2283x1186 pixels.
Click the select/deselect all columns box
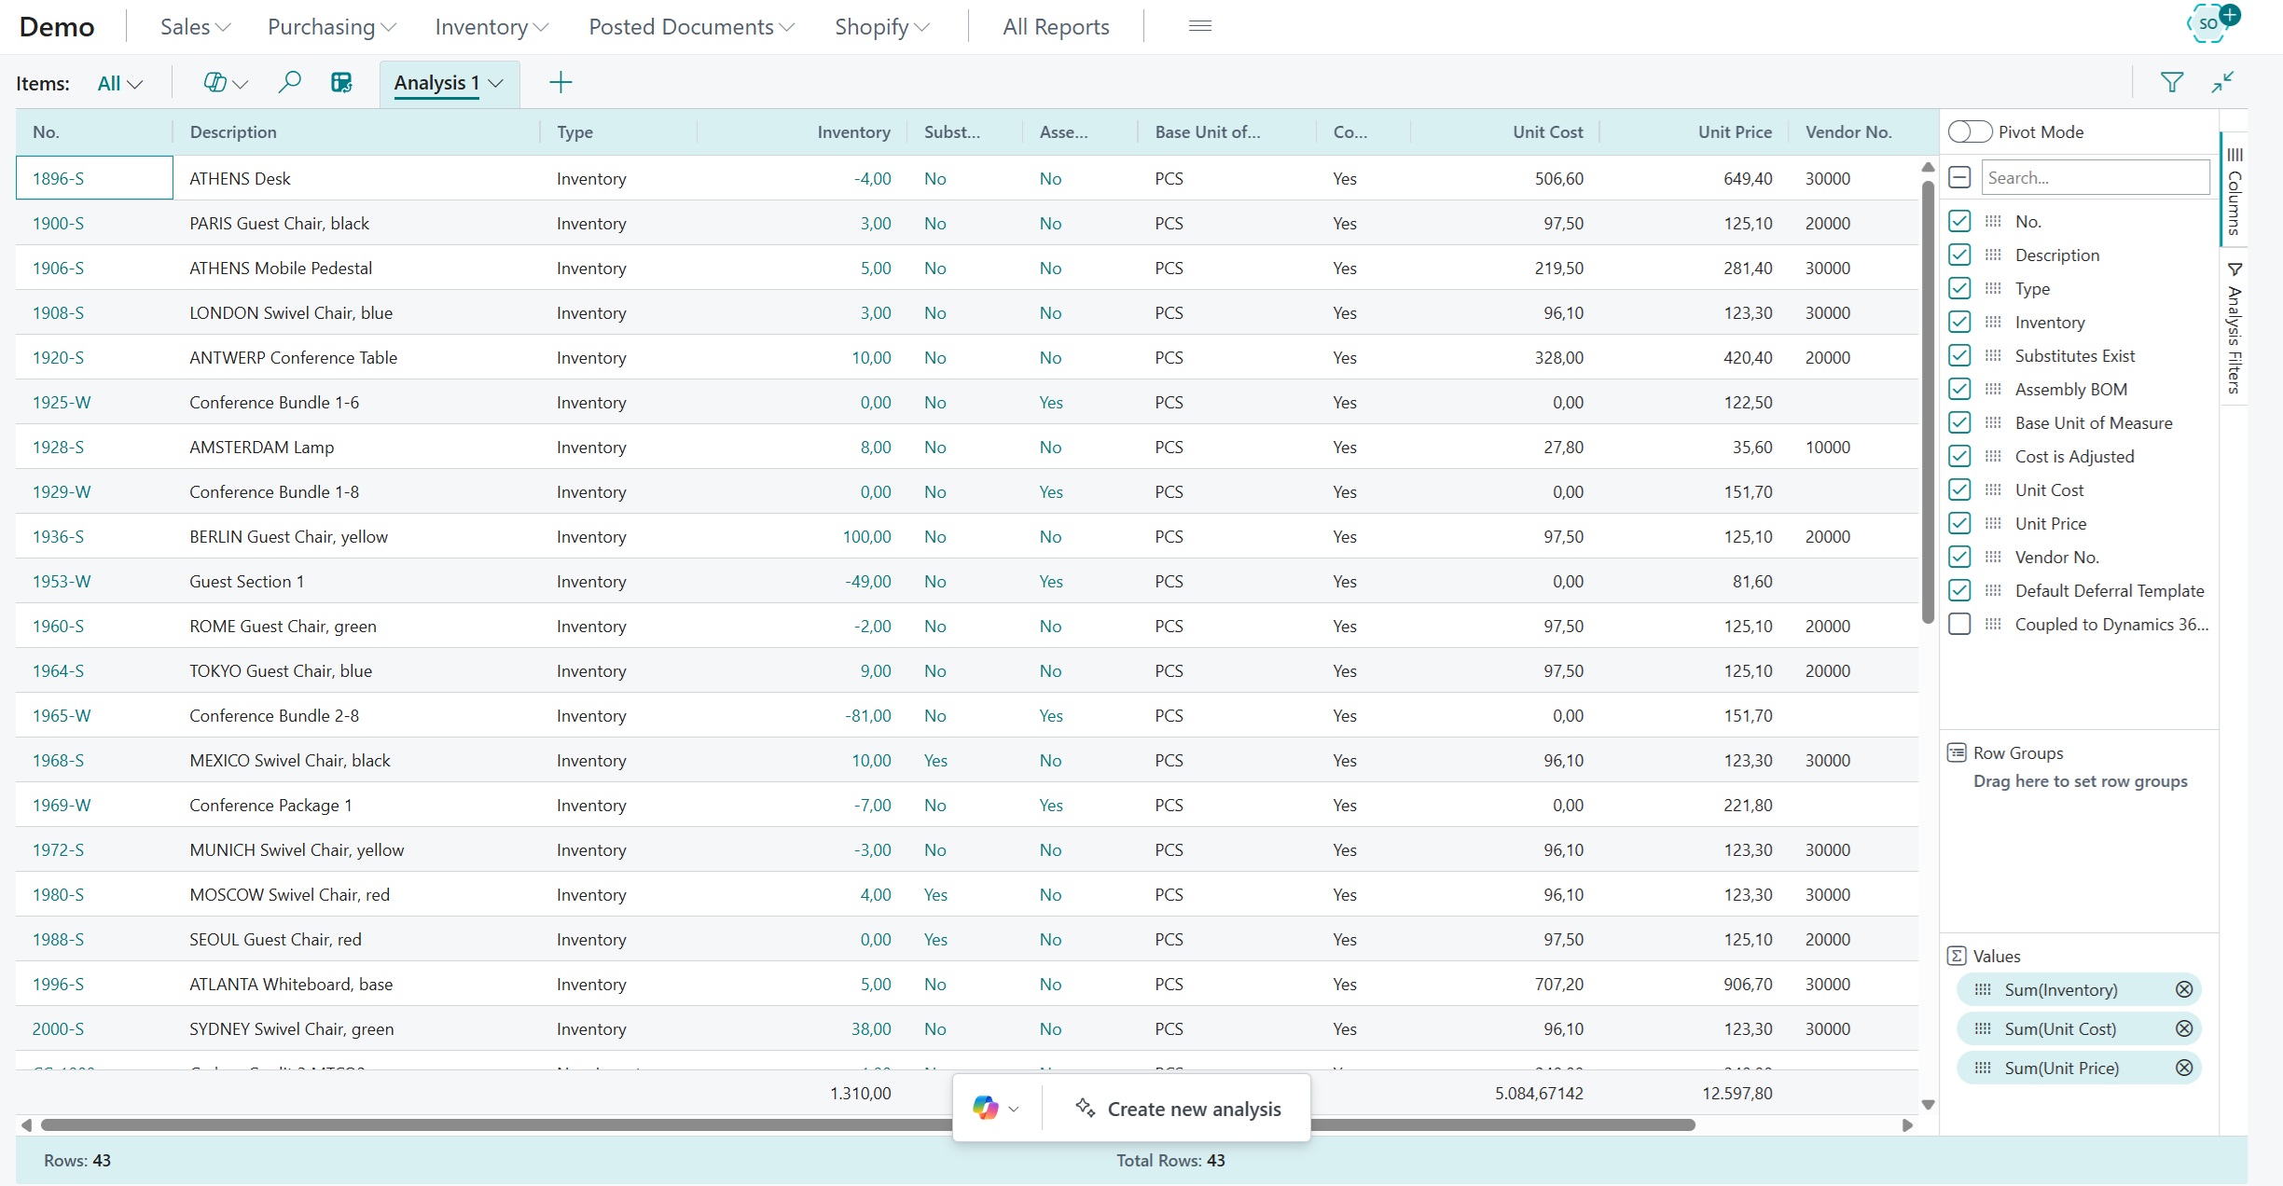1959,177
